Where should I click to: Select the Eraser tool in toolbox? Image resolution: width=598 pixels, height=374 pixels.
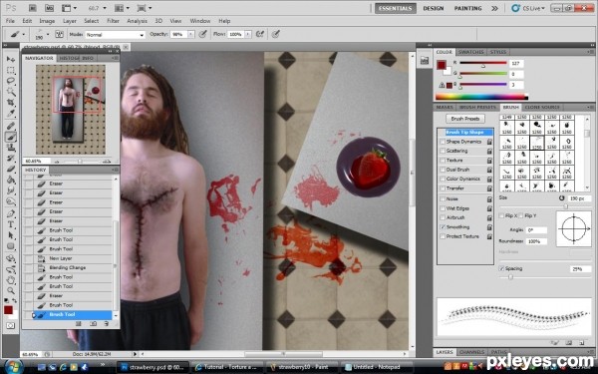[x=11, y=169]
